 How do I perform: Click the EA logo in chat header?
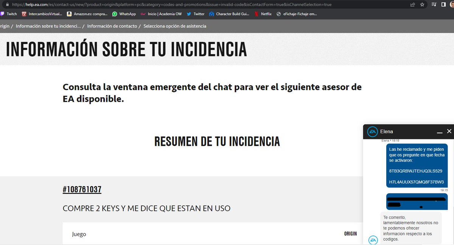pyautogui.click(x=373, y=131)
